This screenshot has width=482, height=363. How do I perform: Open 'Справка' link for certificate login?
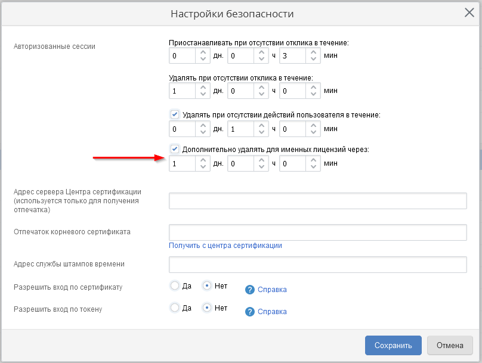pyautogui.click(x=272, y=290)
